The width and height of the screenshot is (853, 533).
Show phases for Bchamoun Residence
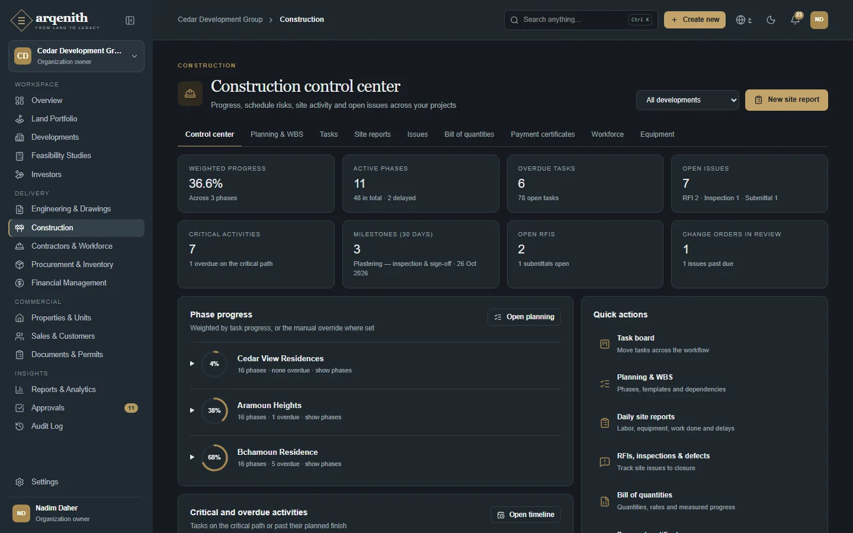[x=323, y=464]
